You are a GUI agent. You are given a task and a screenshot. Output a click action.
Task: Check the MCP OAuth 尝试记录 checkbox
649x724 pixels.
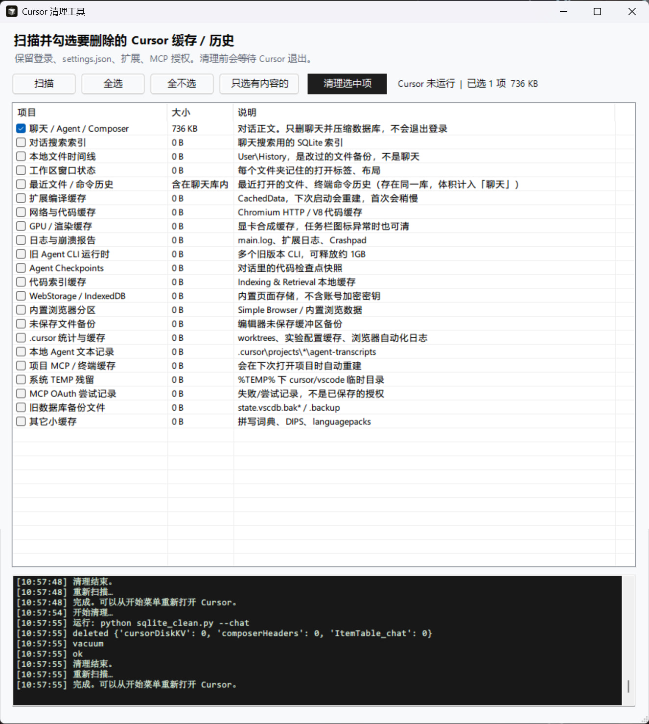pyautogui.click(x=21, y=394)
